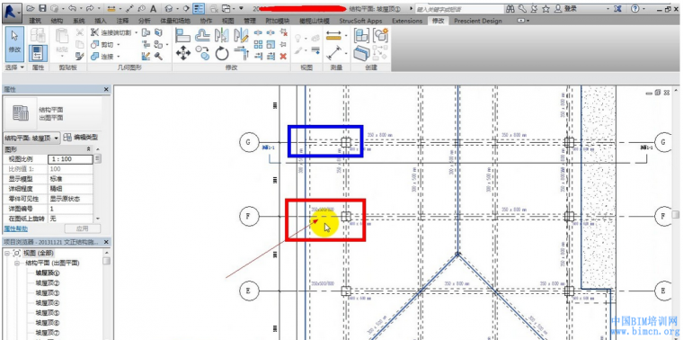Select the Rotate tool circular arrow
This screenshot has width=683, height=340.
click(222, 54)
